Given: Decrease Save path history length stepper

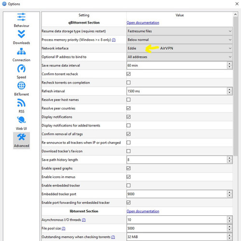Looking at the screenshot, I should (x=229, y=161).
